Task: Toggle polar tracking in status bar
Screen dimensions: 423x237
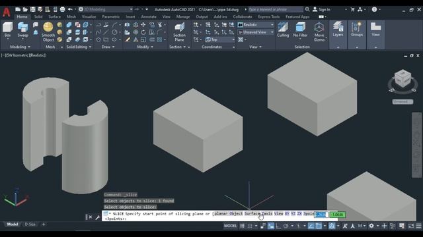Action: [x=286, y=226]
